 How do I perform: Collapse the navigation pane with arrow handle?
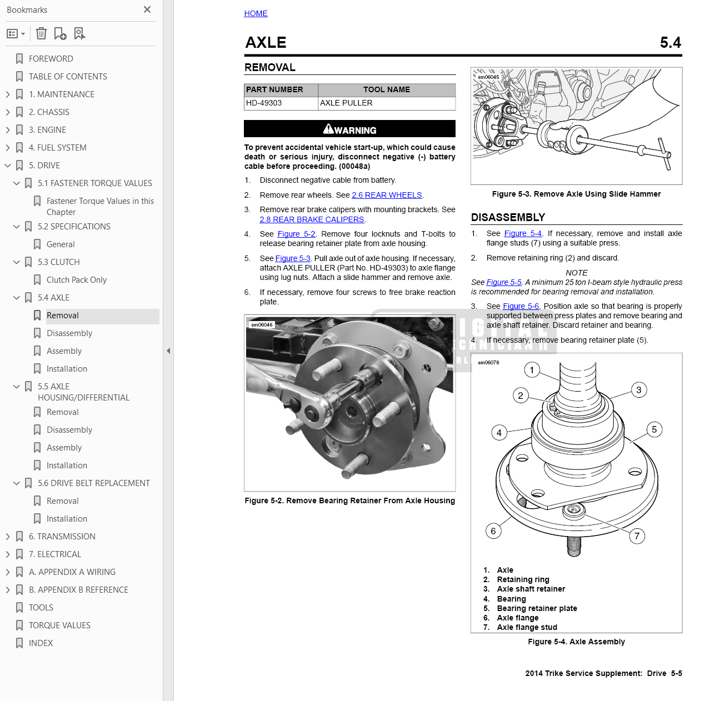pyautogui.click(x=168, y=350)
